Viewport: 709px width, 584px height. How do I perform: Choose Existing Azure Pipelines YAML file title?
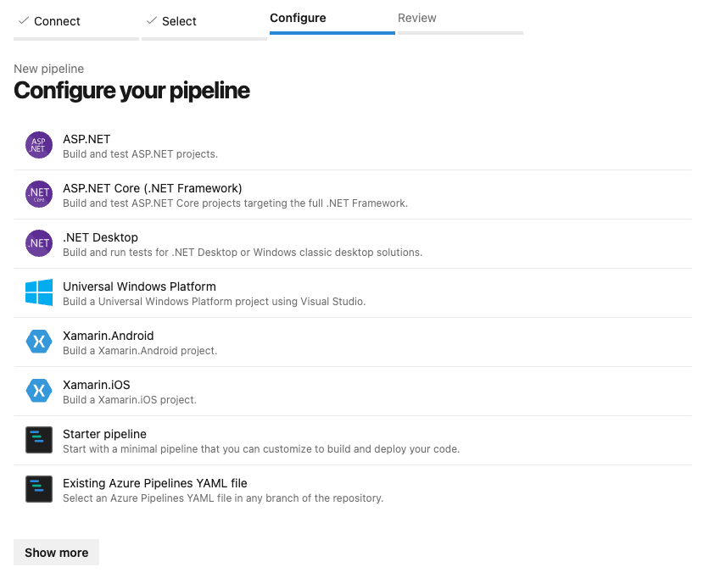(154, 484)
